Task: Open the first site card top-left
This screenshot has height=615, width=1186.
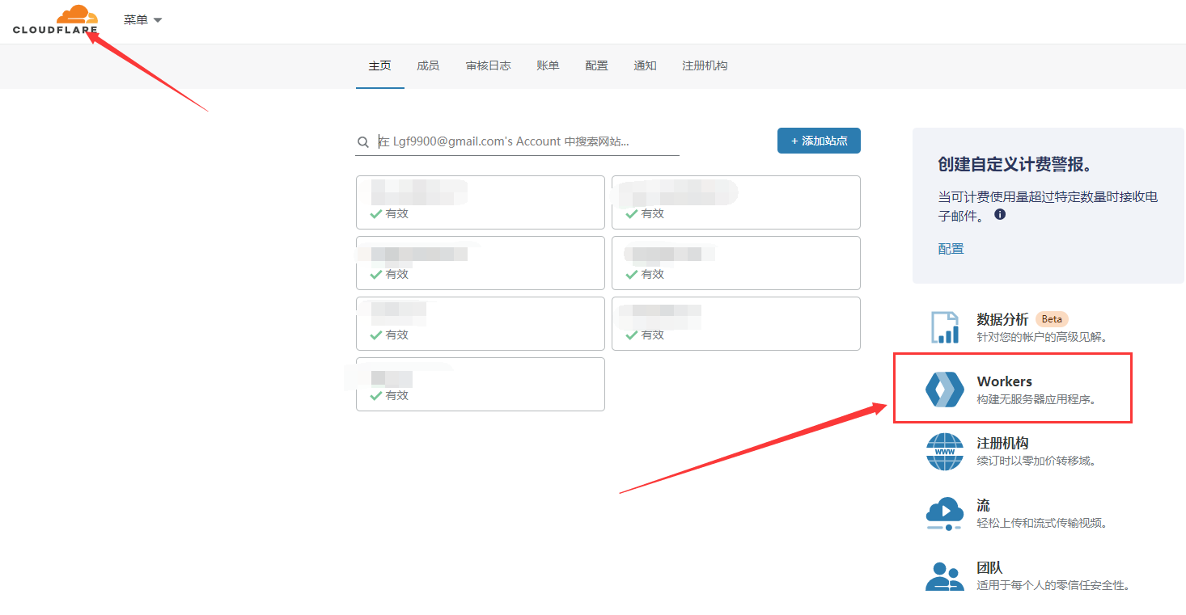Action: pos(480,202)
